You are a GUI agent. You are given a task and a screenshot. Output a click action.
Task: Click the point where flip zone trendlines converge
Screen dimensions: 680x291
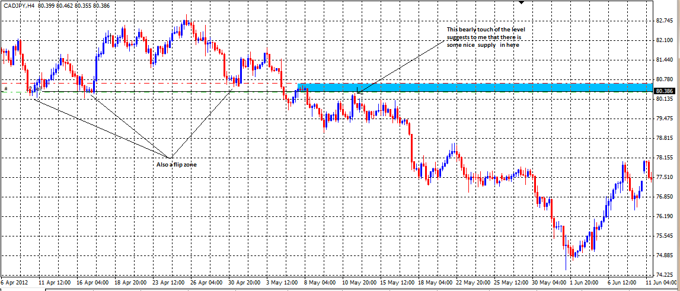[172, 157]
